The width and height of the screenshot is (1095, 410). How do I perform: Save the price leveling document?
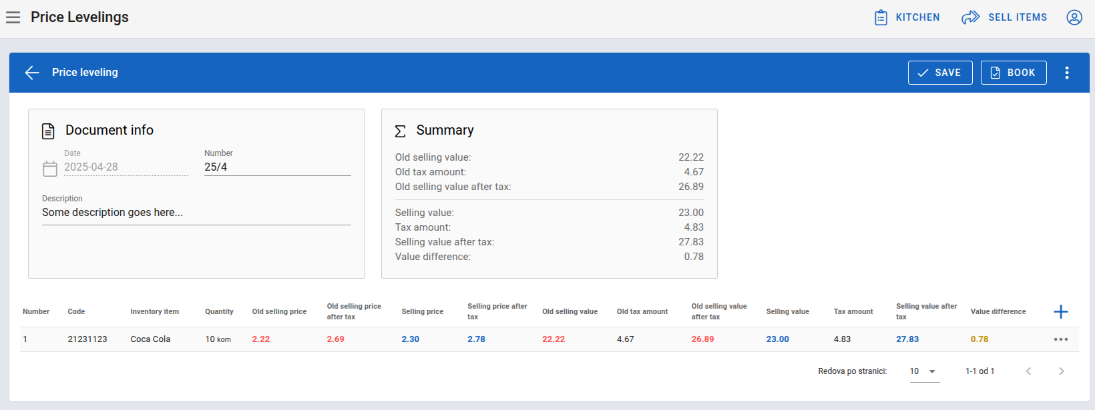click(940, 73)
